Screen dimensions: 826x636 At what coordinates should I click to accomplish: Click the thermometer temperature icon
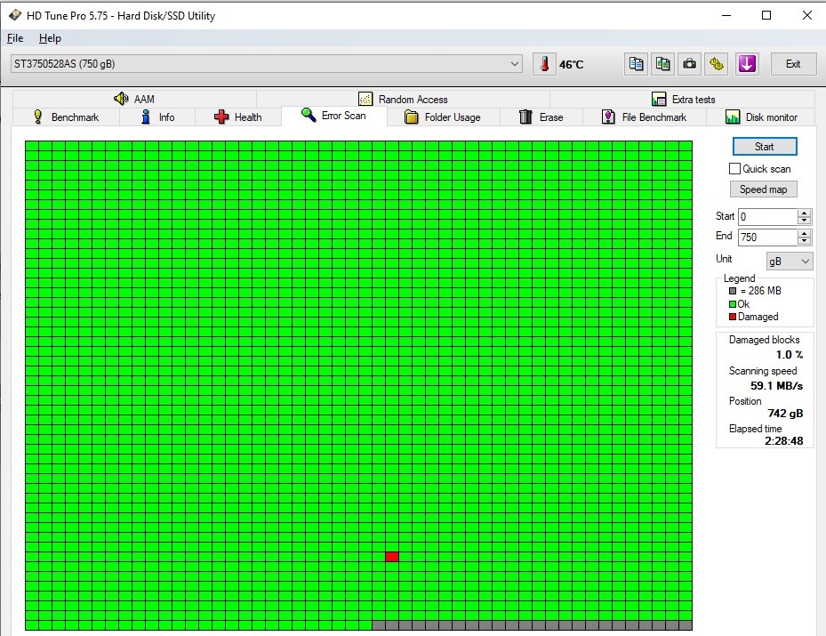(x=544, y=64)
